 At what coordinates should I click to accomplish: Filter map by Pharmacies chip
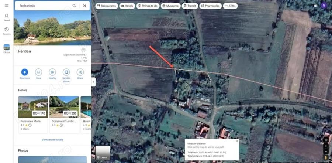tap(211, 6)
